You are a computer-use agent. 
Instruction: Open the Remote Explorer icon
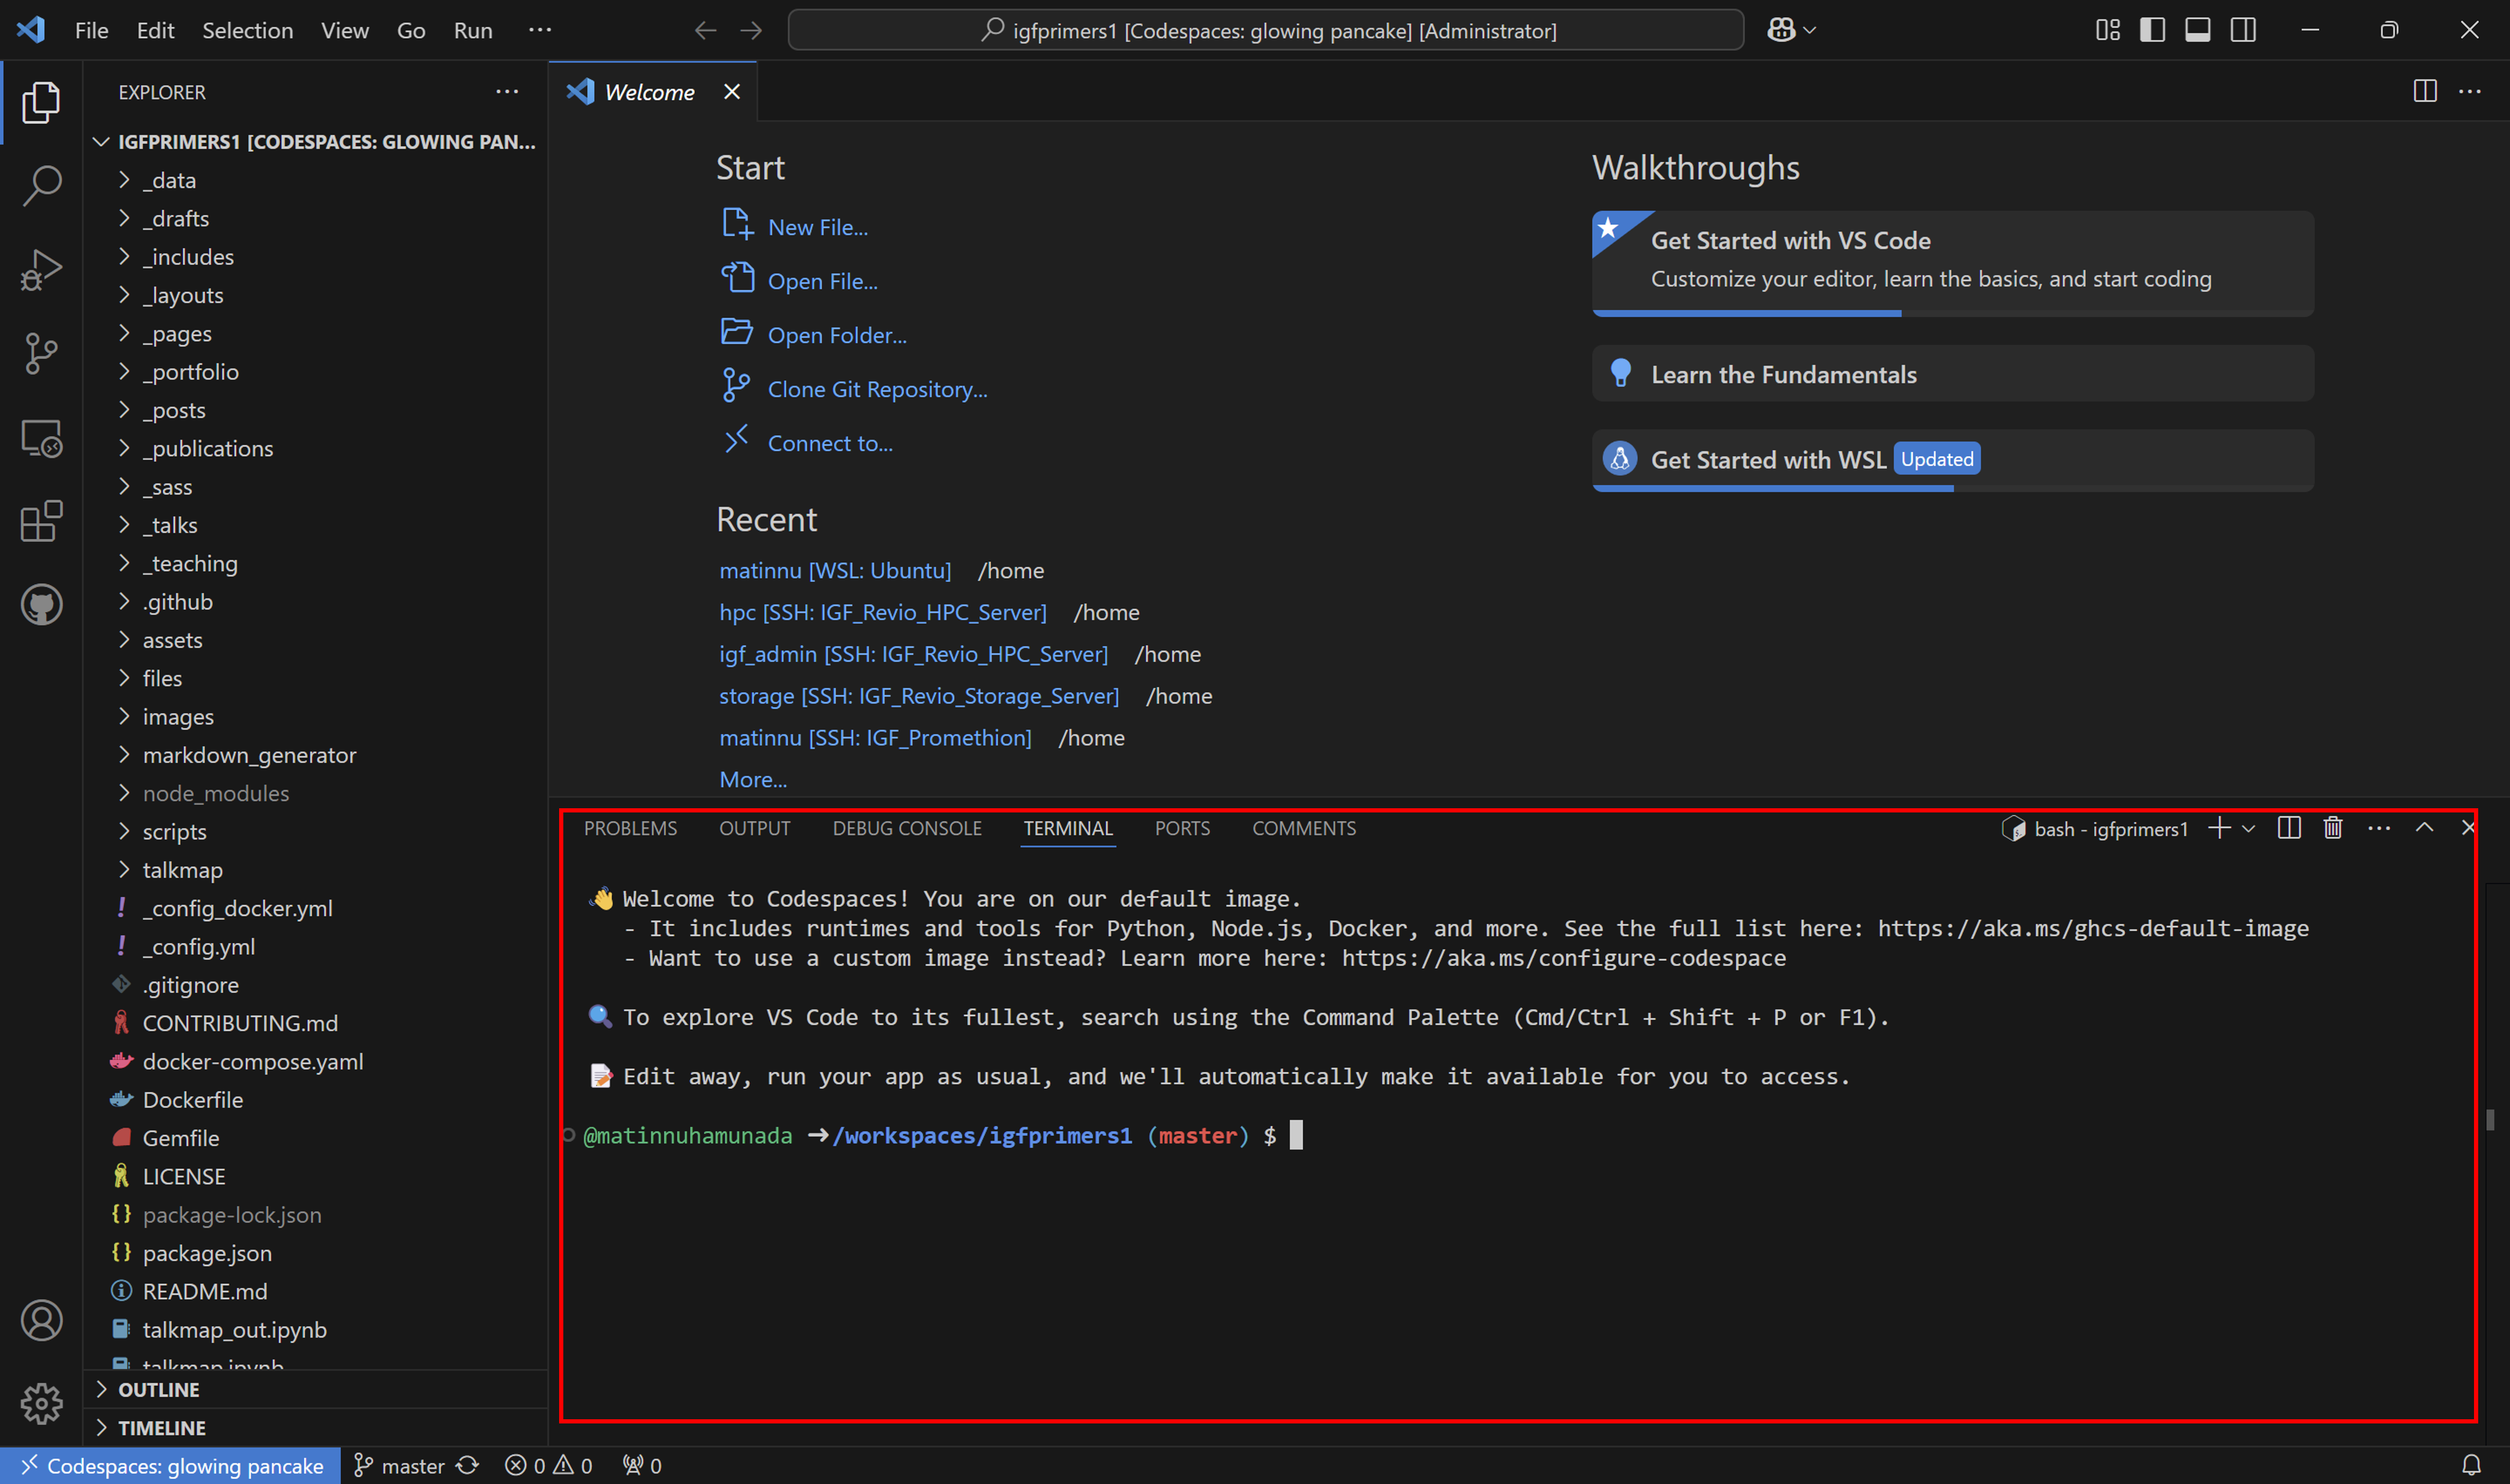tap(41, 438)
